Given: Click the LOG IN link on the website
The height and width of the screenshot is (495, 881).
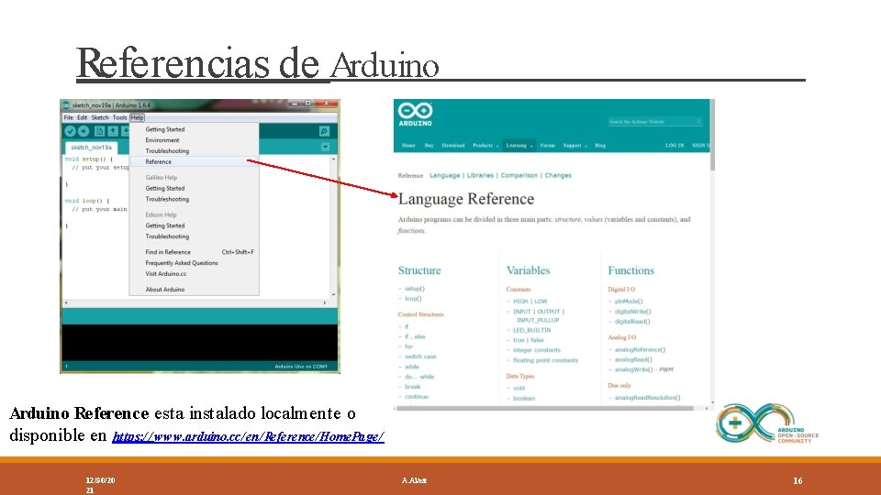Looking at the screenshot, I should 675,146.
